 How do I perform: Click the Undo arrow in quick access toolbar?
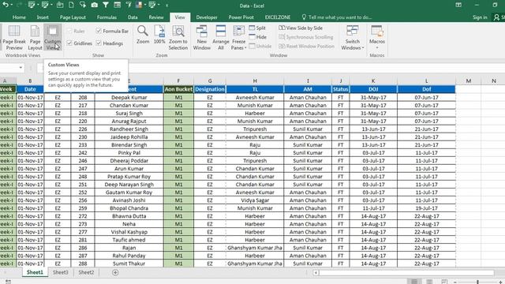(x=6, y=5)
